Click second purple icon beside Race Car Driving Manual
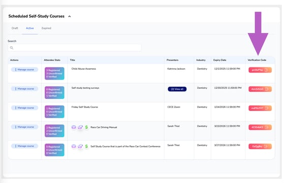Viewport: 284px width, 183px height. pos(80,127)
